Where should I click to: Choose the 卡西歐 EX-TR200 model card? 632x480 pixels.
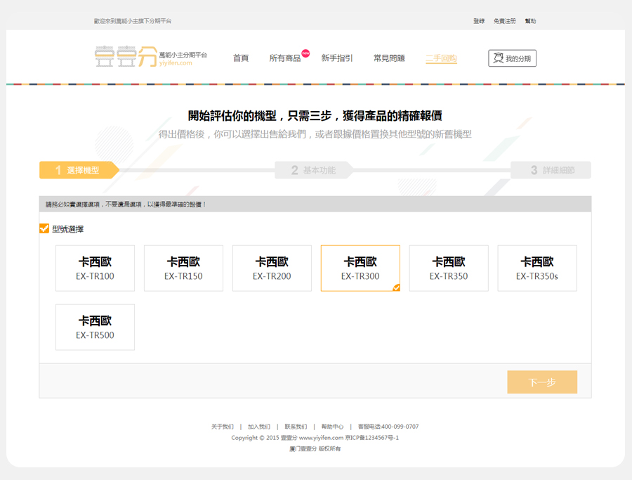click(x=272, y=268)
